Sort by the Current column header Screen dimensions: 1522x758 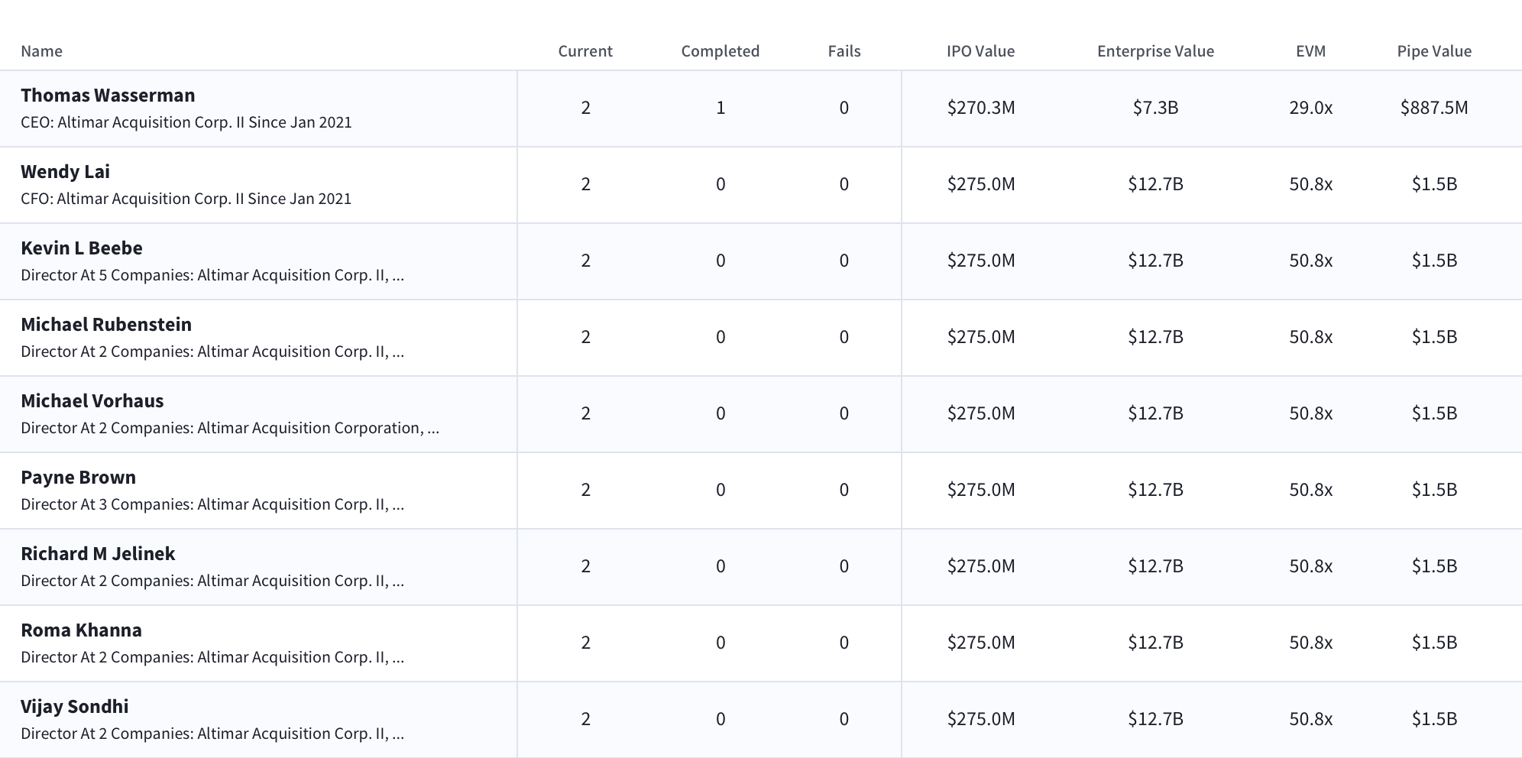click(x=585, y=51)
